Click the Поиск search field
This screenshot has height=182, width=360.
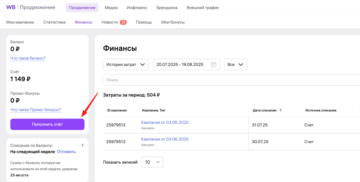point(231,80)
